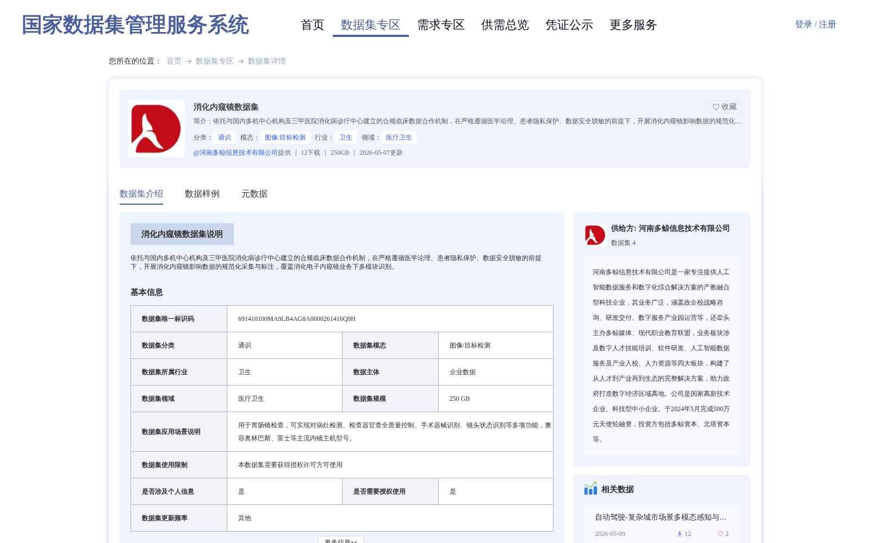Click the 卫生 industry tag
Image resolution: width=870 pixels, height=543 pixels.
(x=346, y=137)
